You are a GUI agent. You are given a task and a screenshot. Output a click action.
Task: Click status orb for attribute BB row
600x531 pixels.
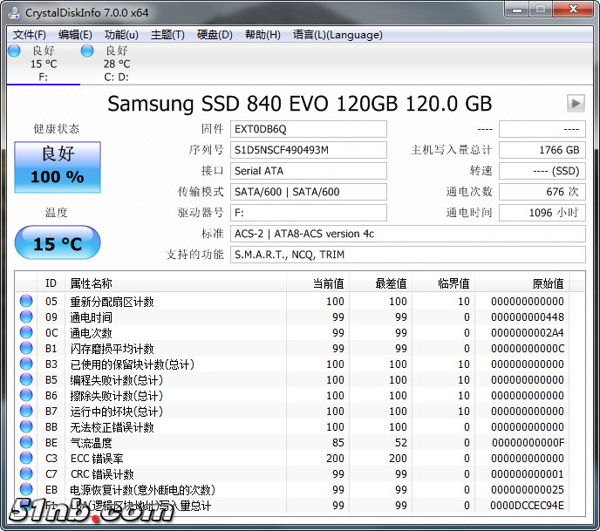(26, 427)
